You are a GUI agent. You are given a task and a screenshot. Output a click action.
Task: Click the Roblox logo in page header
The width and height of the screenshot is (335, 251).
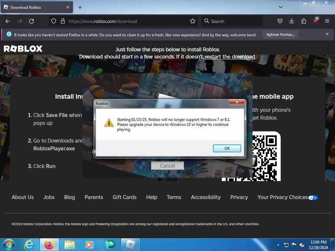coord(23,49)
